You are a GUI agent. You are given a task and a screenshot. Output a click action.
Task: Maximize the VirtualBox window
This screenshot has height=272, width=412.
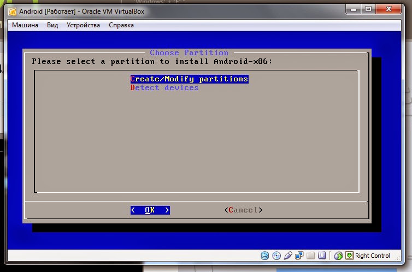[368, 9]
